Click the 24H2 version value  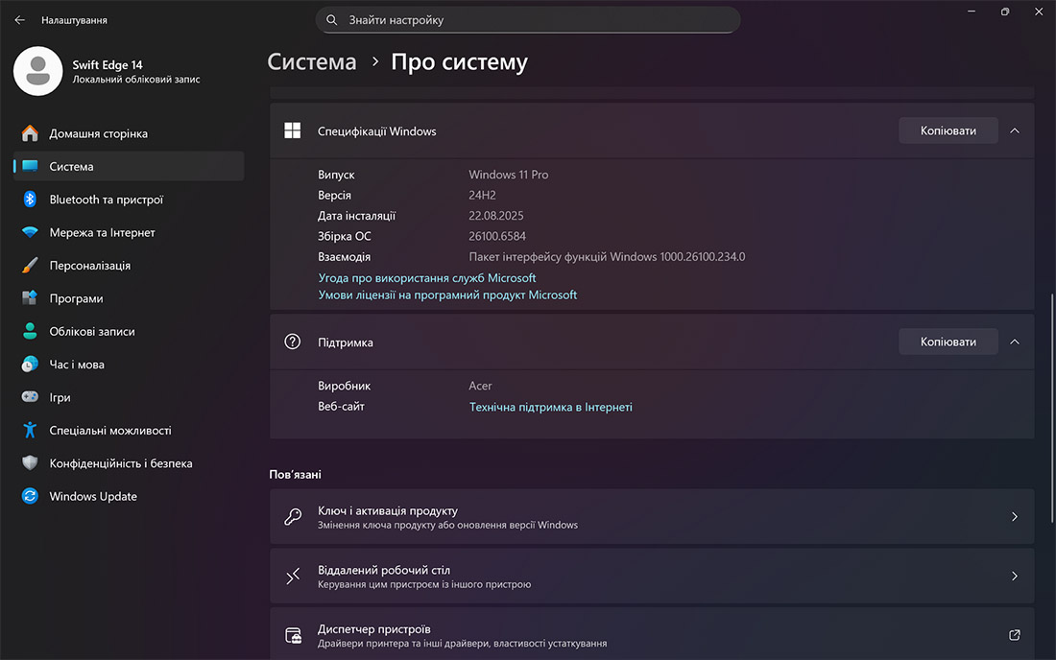click(x=482, y=195)
